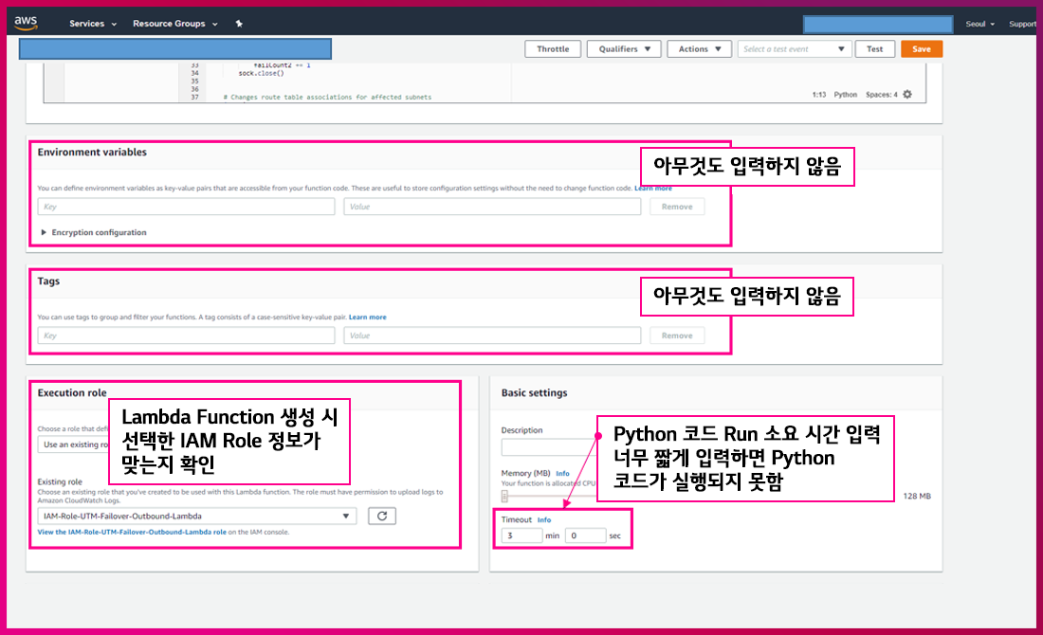Click the Memory (MB) slider handle

pos(504,496)
